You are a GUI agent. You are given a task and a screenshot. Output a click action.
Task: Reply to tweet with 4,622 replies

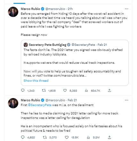23,137
